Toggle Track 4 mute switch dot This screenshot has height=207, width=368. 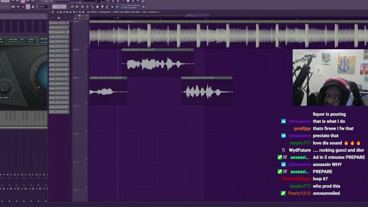pos(86,132)
